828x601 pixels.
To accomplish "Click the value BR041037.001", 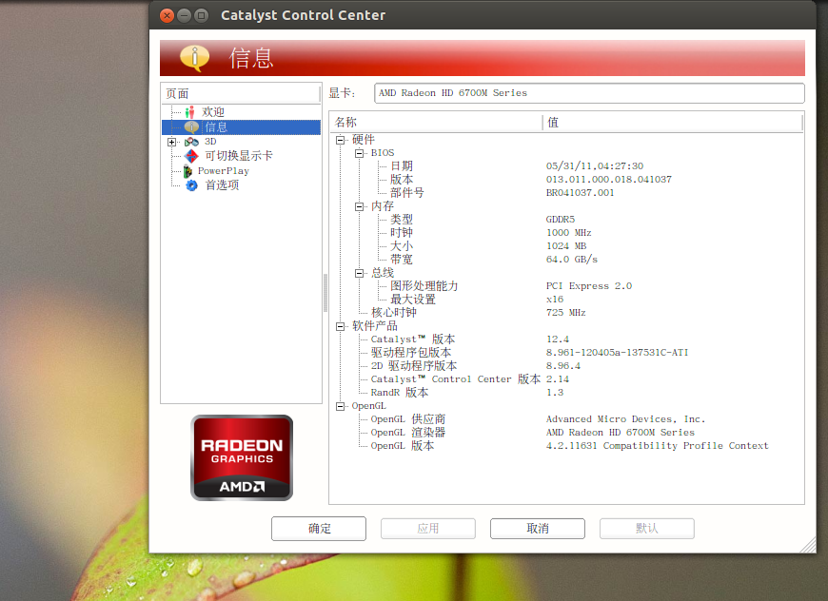I will [x=580, y=193].
